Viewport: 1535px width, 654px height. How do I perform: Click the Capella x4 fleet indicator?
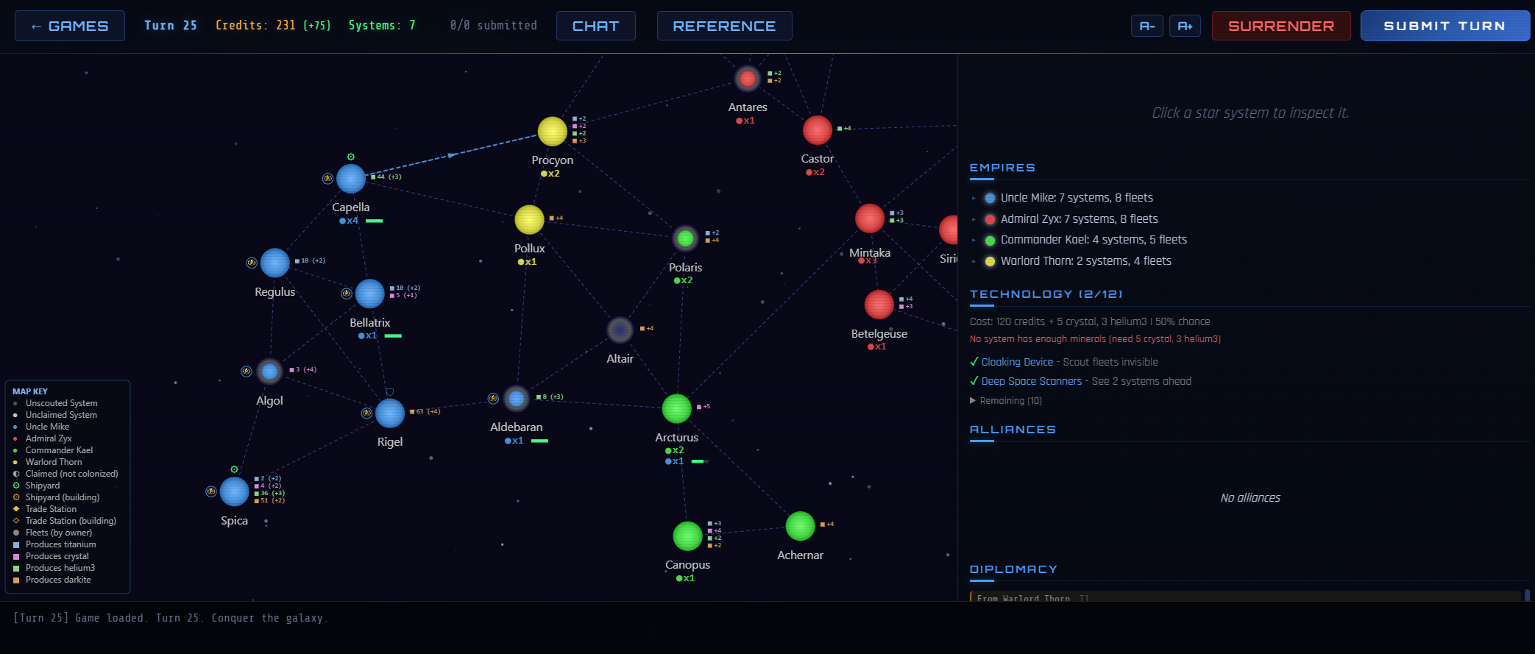pyautogui.click(x=349, y=221)
